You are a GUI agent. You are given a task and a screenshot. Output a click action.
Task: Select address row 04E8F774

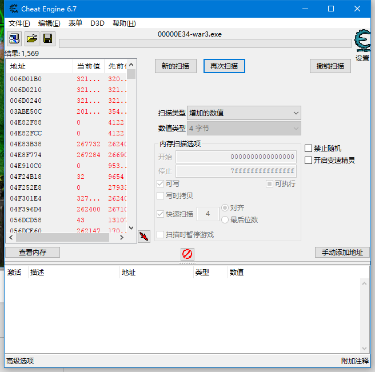tap(66, 155)
